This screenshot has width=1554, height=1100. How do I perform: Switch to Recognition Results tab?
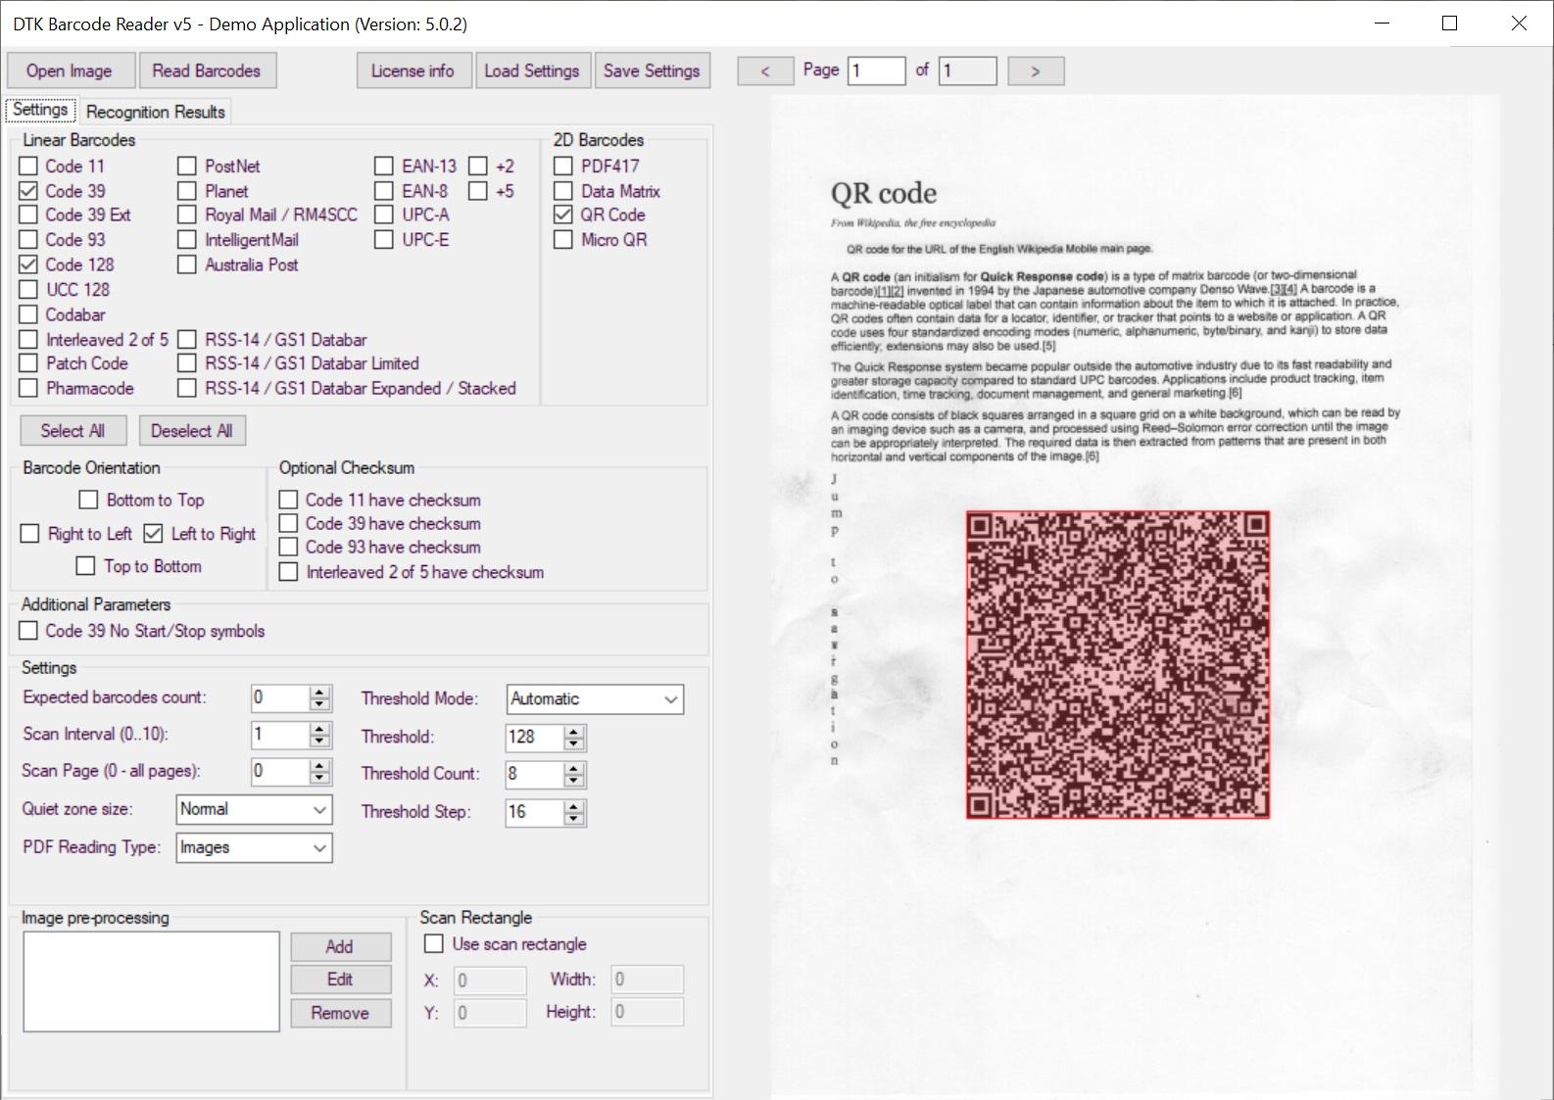pyautogui.click(x=156, y=112)
